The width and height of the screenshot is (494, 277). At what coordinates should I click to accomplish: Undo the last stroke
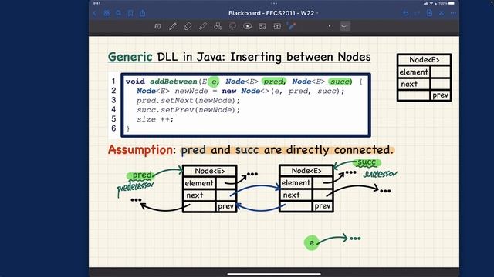coord(406,13)
